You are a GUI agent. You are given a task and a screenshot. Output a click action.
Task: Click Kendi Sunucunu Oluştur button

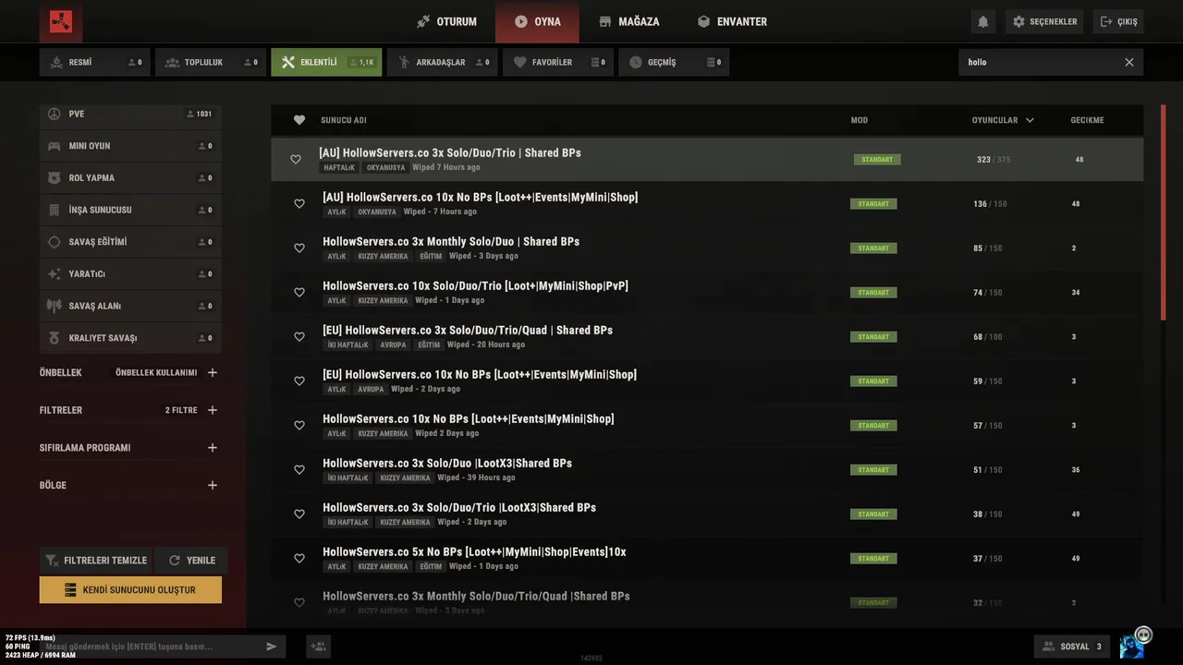(130, 589)
